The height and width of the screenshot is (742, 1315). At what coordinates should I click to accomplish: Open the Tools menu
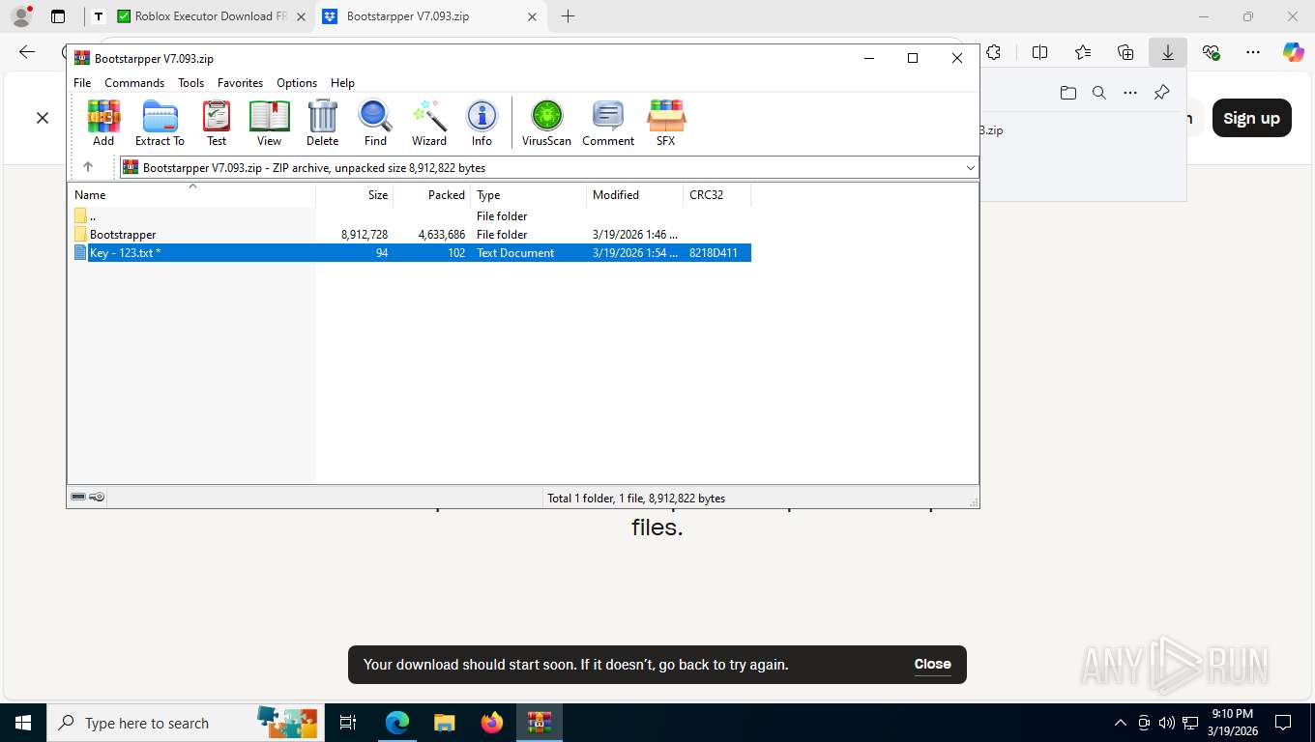tap(190, 83)
